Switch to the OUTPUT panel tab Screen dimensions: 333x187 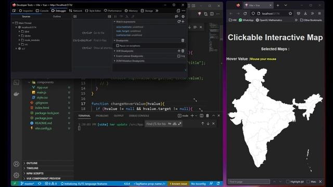click(119, 115)
